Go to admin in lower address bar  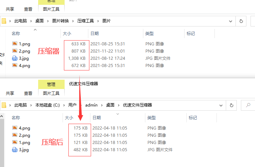pos(91,105)
